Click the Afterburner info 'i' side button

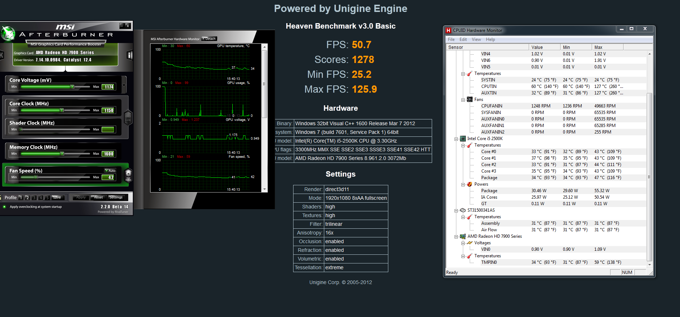pos(130,55)
